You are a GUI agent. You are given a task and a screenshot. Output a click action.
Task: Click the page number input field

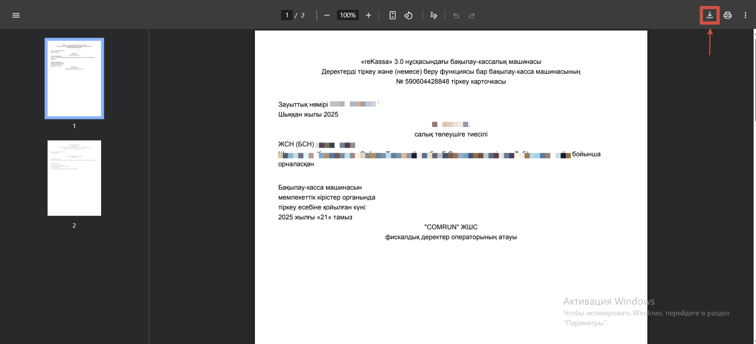click(x=287, y=15)
